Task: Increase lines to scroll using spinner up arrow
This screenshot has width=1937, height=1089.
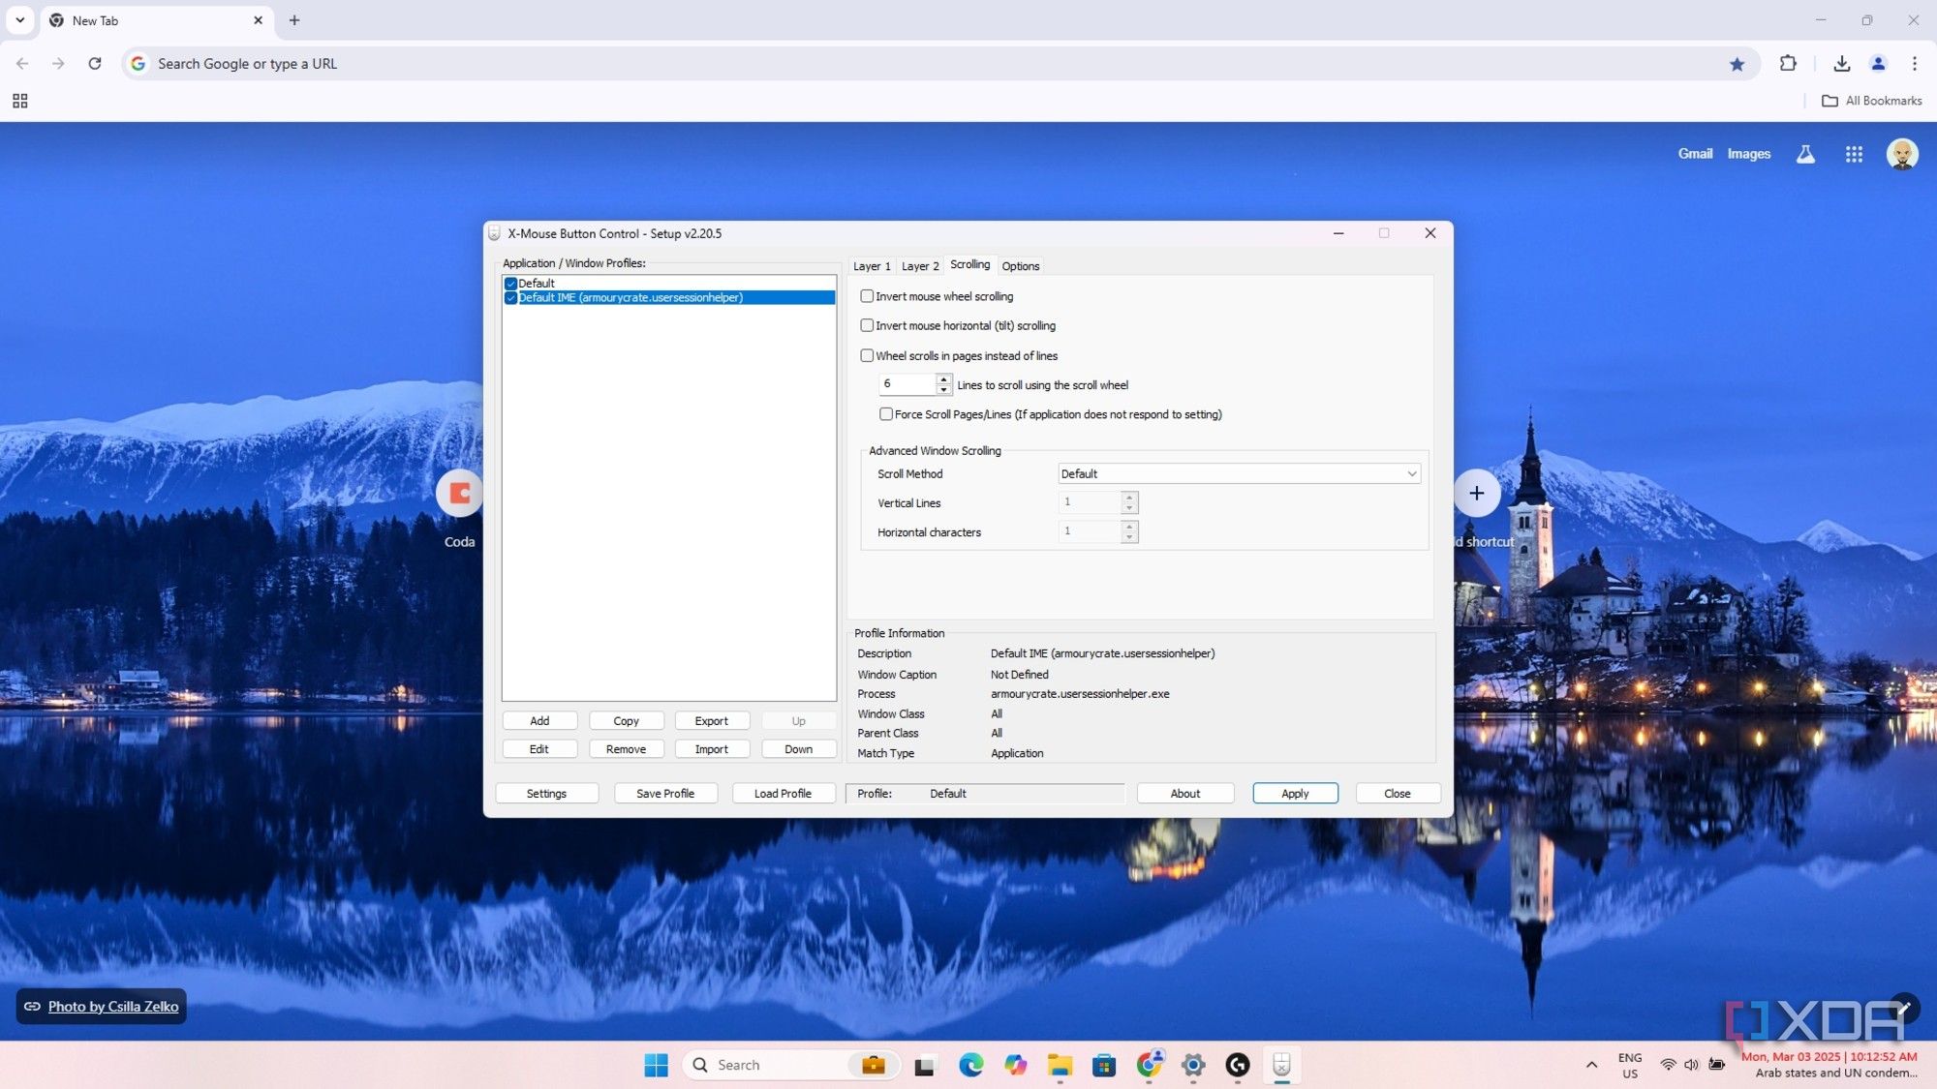Action: pos(943,379)
